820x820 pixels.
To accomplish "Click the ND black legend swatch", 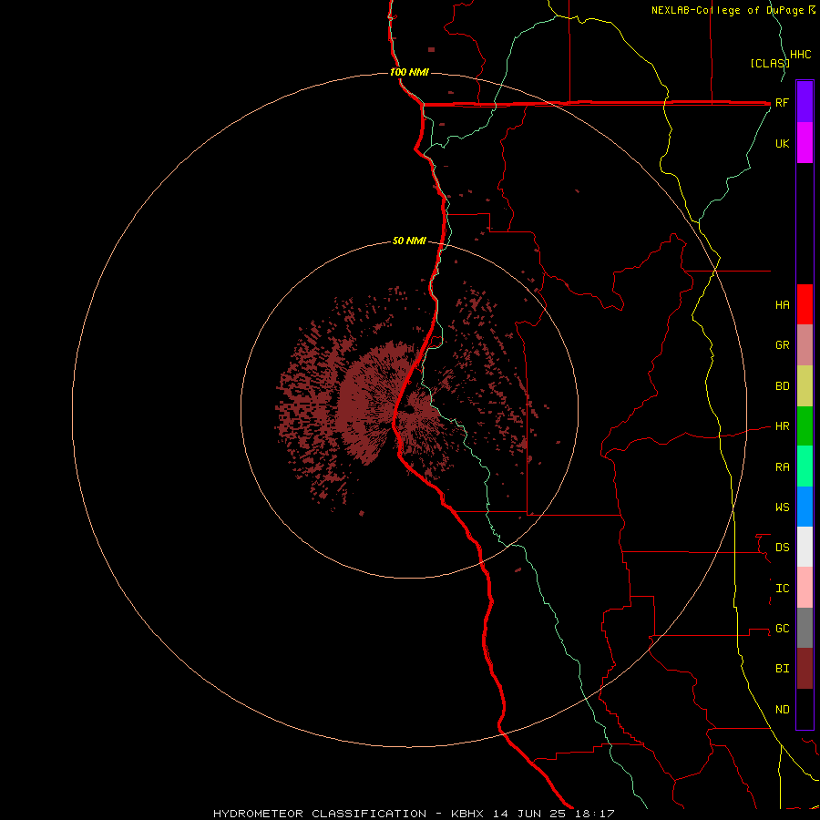I will point(805,709).
